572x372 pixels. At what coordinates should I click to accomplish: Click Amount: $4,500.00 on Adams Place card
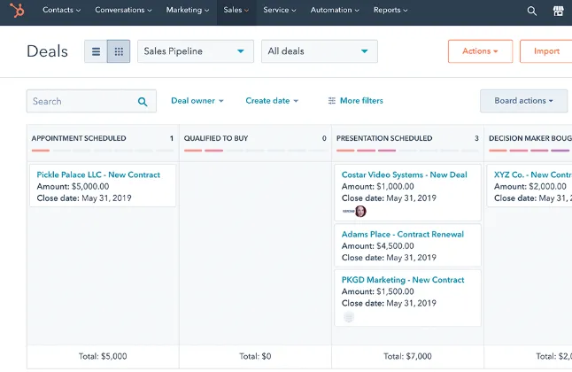377,246
